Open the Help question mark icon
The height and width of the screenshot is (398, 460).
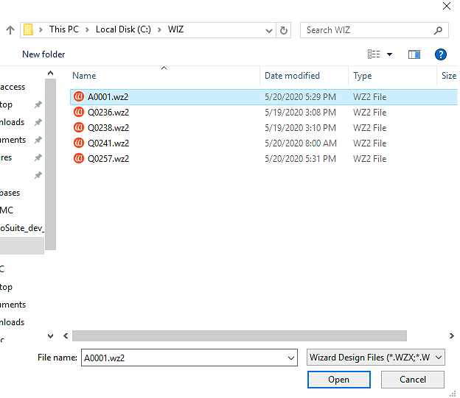coord(441,54)
